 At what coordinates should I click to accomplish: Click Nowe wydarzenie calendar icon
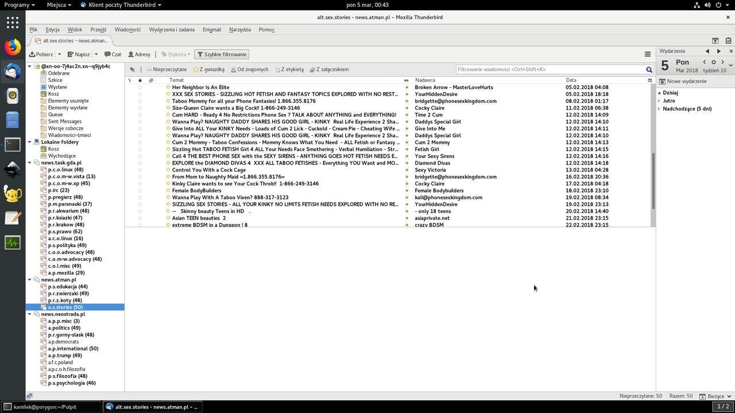click(x=662, y=81)
